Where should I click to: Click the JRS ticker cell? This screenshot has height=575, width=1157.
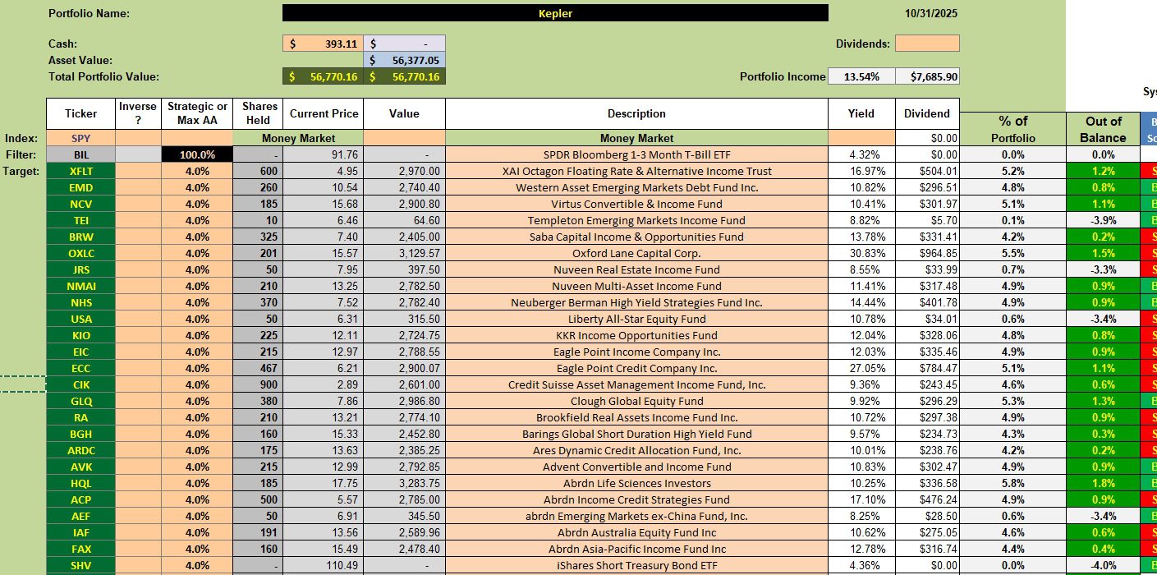(x=80, y=269)
